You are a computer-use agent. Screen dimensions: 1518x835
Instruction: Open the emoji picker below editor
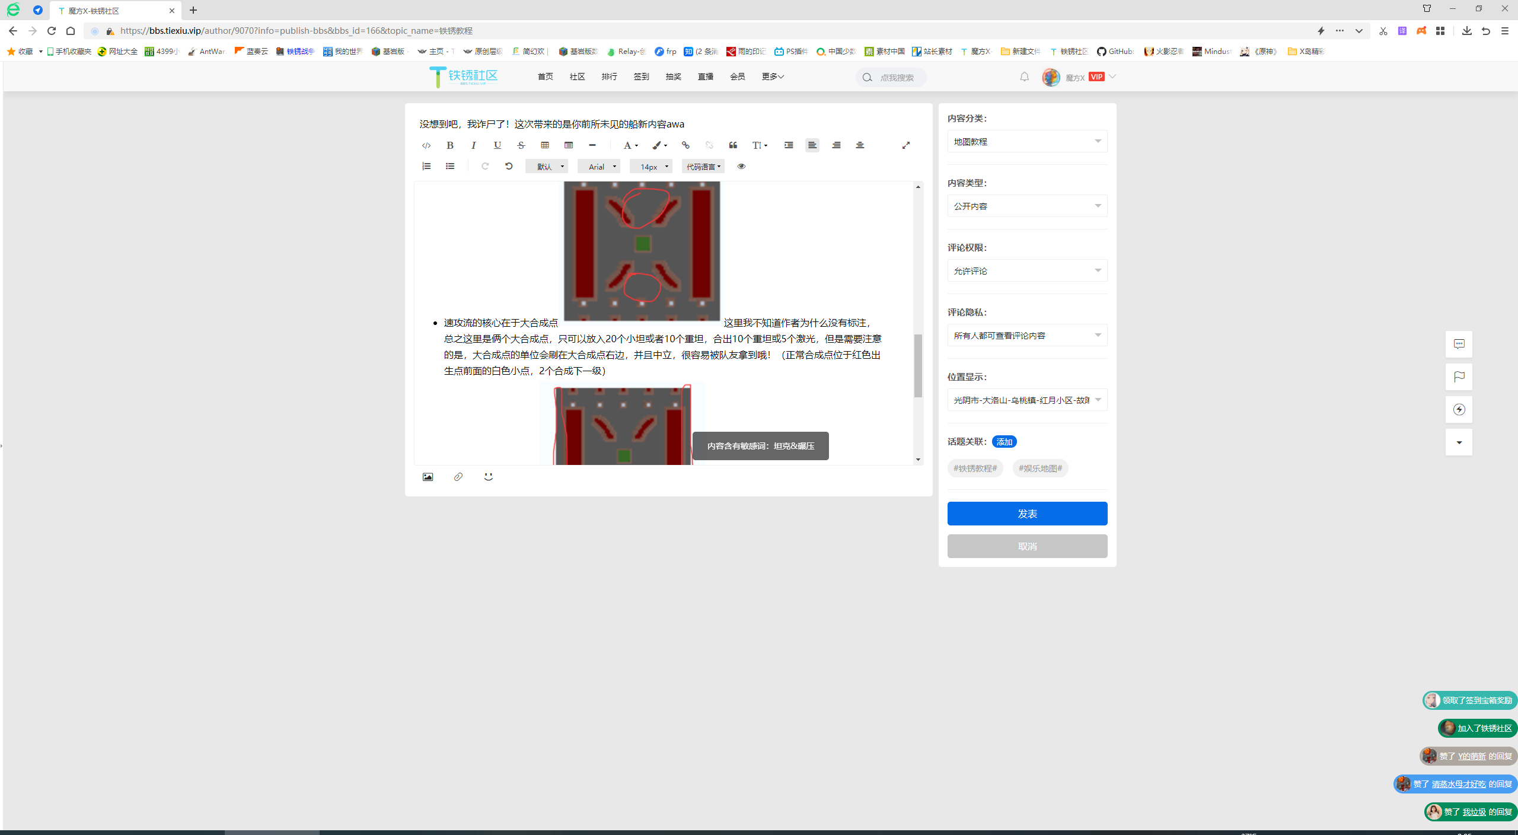click(488, 477)
